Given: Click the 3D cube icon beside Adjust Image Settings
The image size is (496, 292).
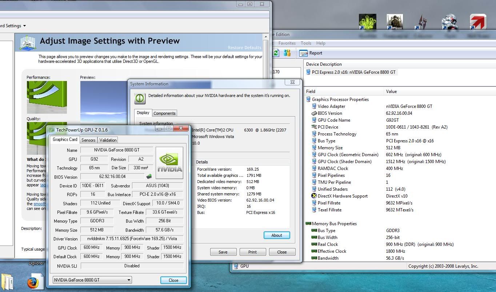Looking at the screenshot, I should [x=28, y=43].
